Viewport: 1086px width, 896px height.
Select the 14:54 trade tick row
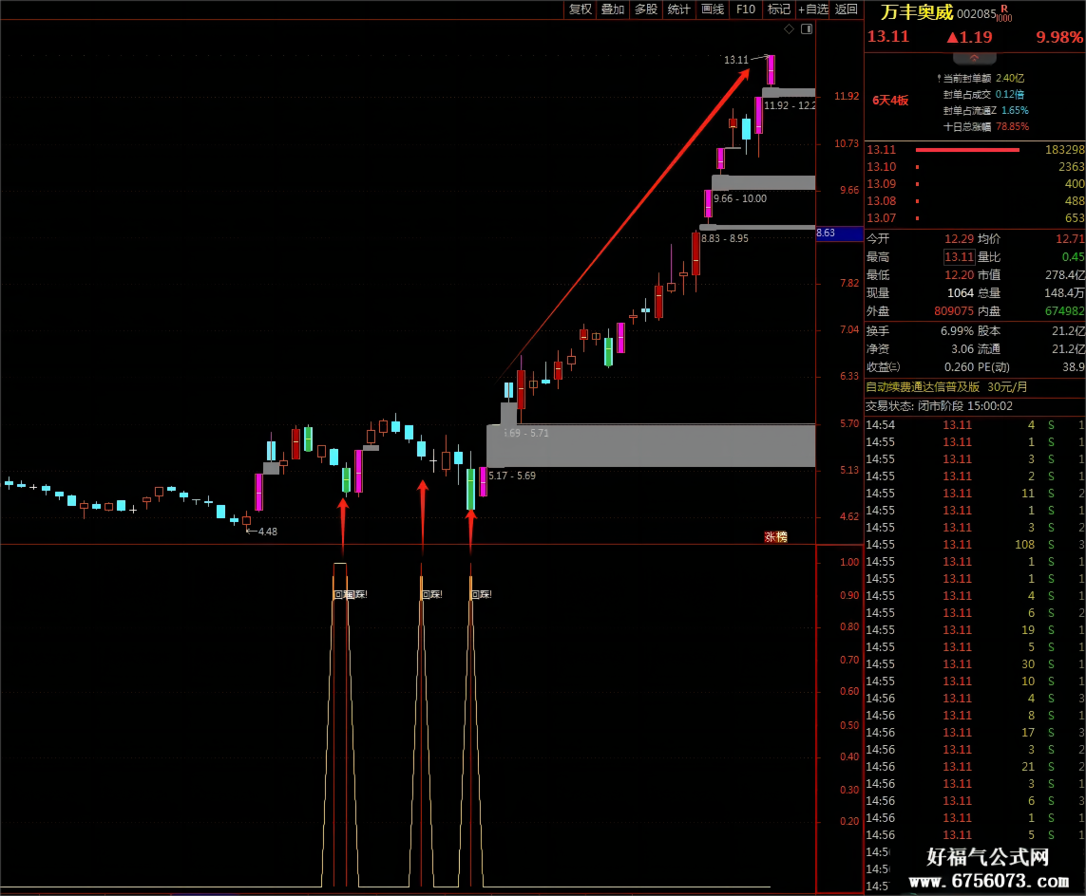(975, 425)
